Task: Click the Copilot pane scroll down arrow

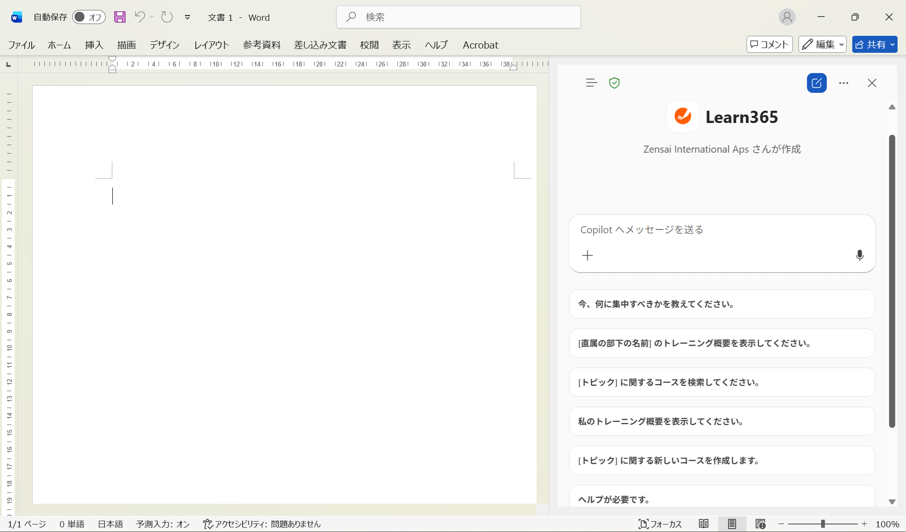Action: pos(892,502)
